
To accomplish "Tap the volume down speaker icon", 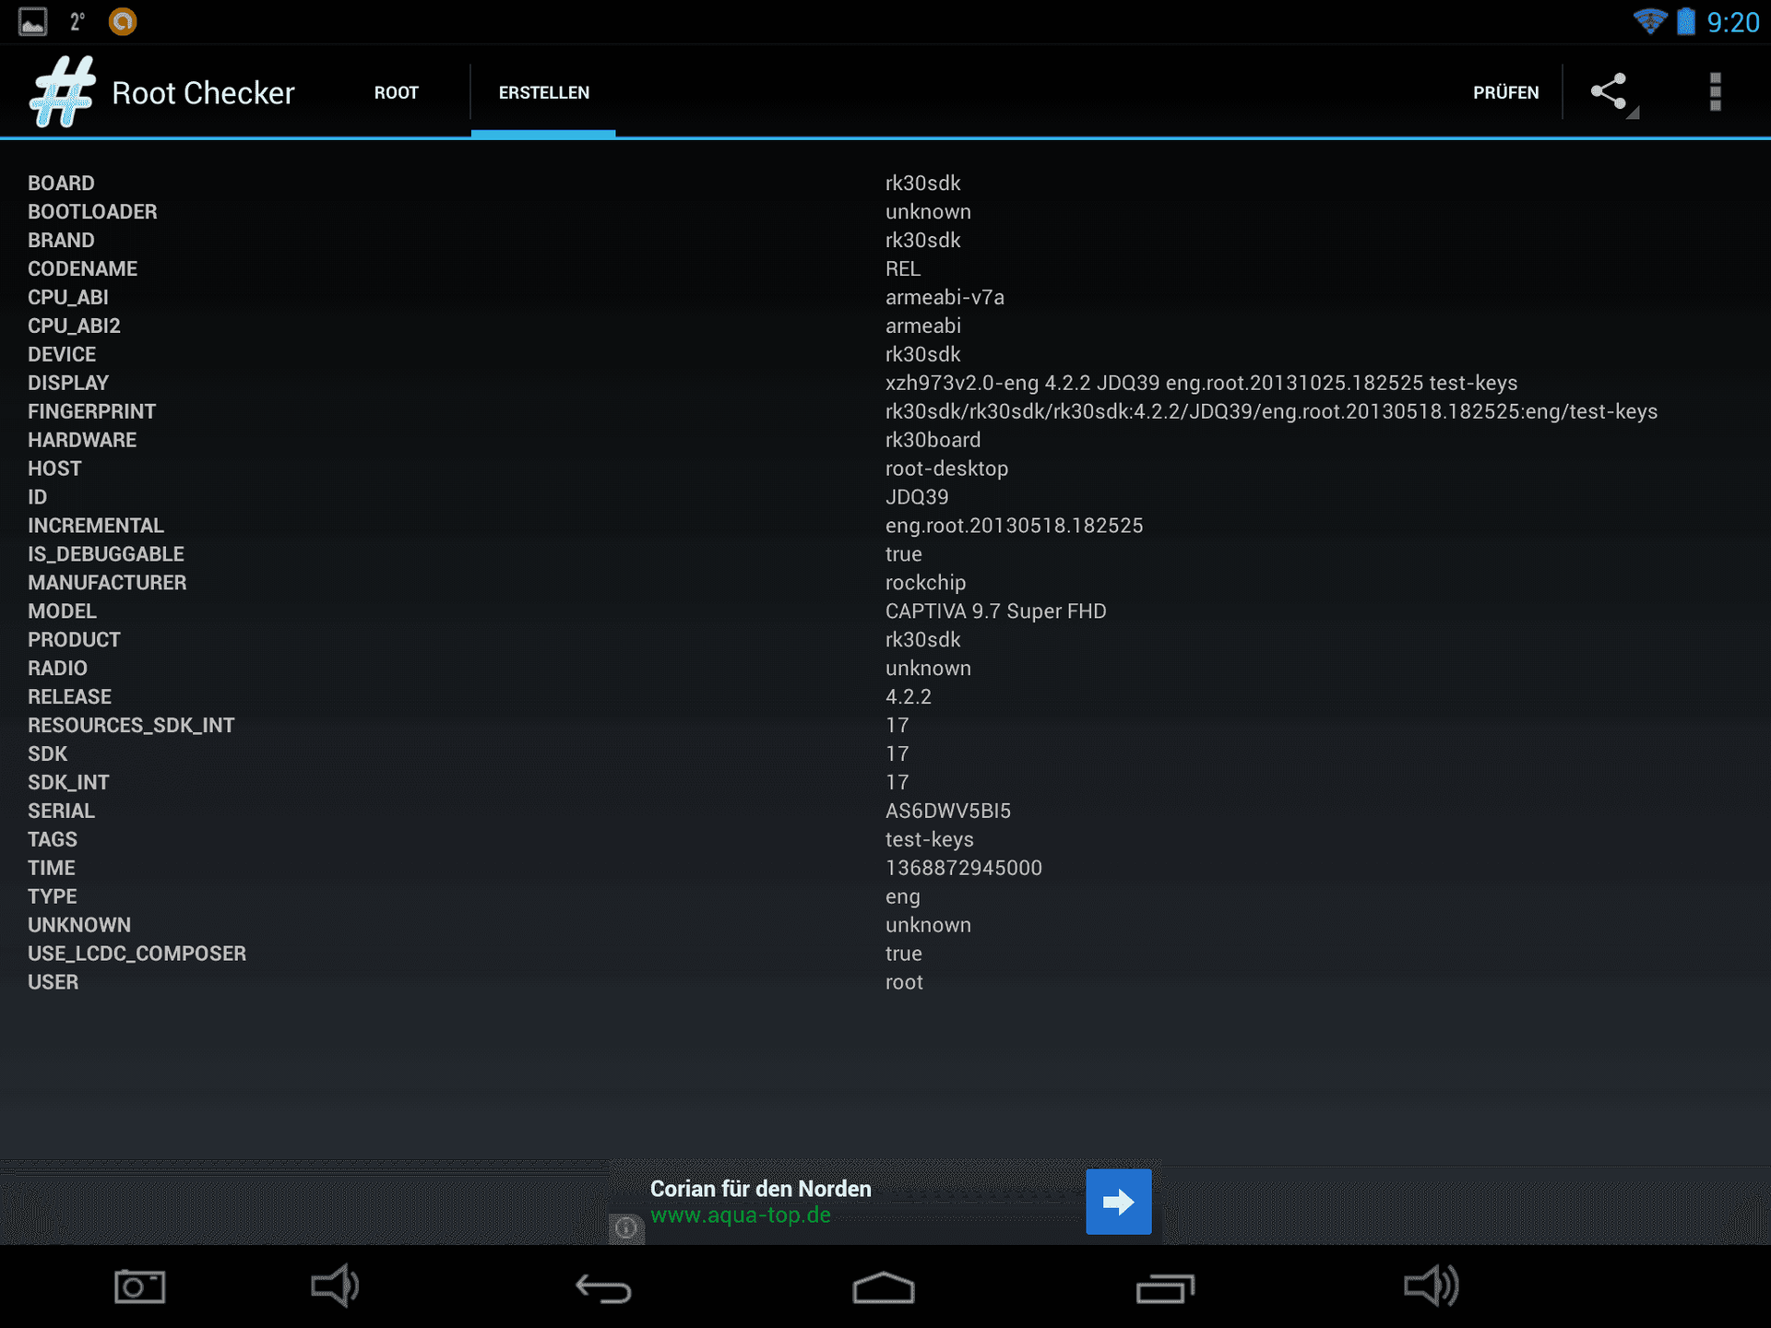I will point(335,1286).
